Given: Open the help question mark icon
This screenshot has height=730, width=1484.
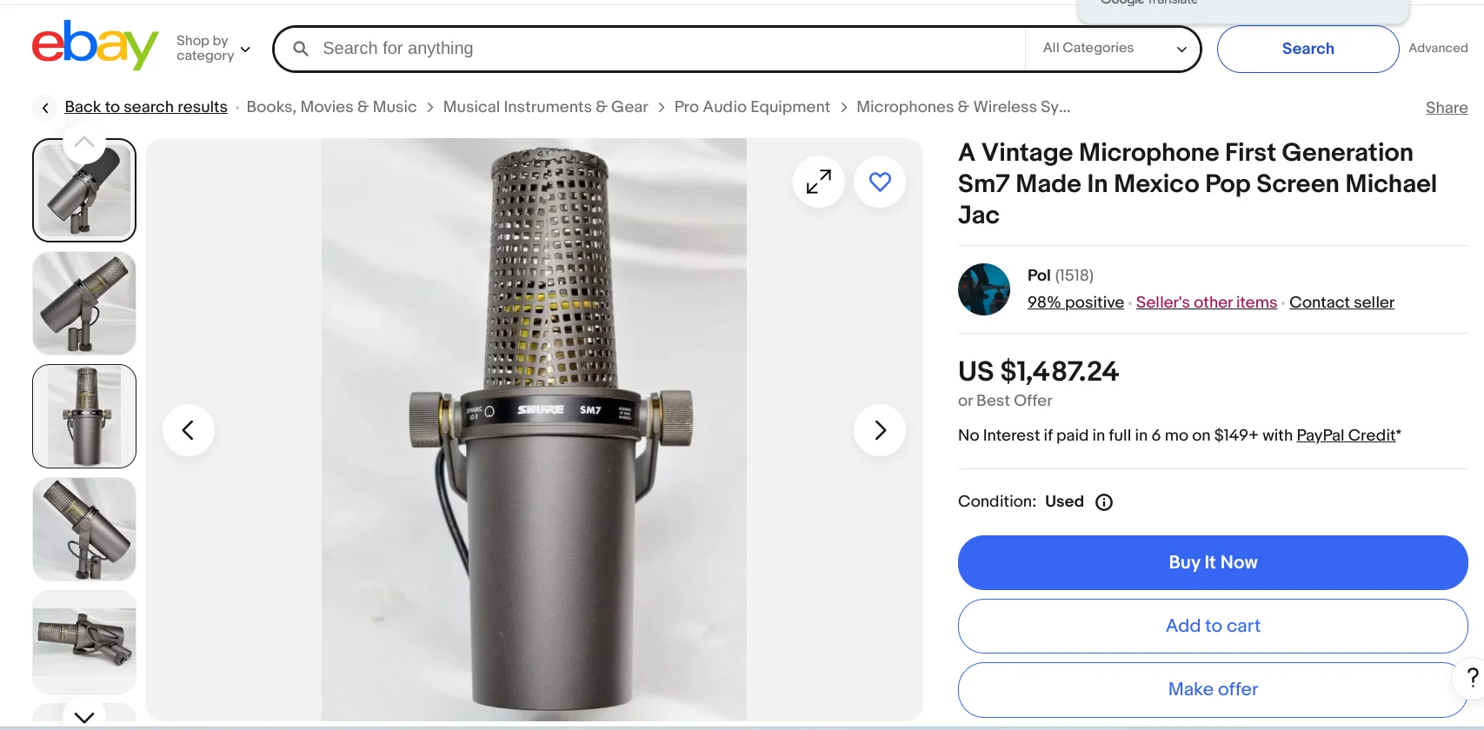Looking at the screenshot, I should coord(1472,678).
